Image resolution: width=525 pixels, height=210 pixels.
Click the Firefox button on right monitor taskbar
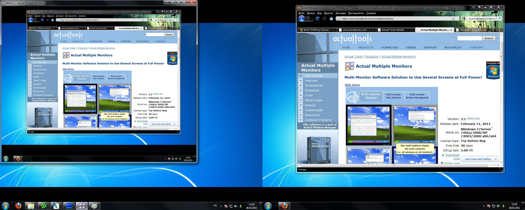284,205
